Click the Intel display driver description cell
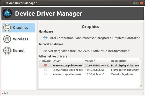This screenshot has width=145, height=96. pos(125,66)
